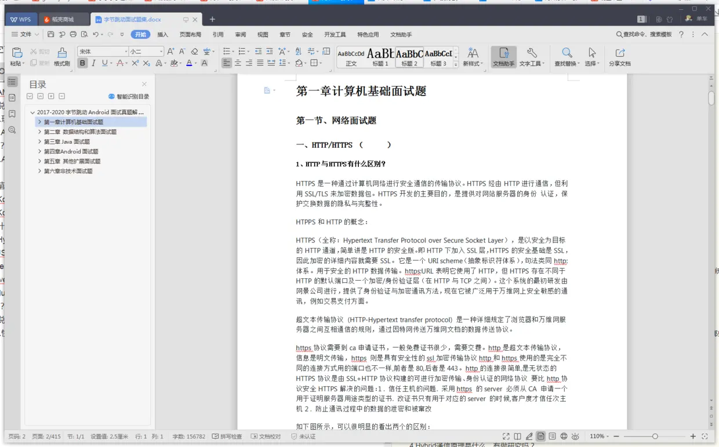Click the Share Document (分享文档) icon
This screenshot has width=719, height=447.
620,53
